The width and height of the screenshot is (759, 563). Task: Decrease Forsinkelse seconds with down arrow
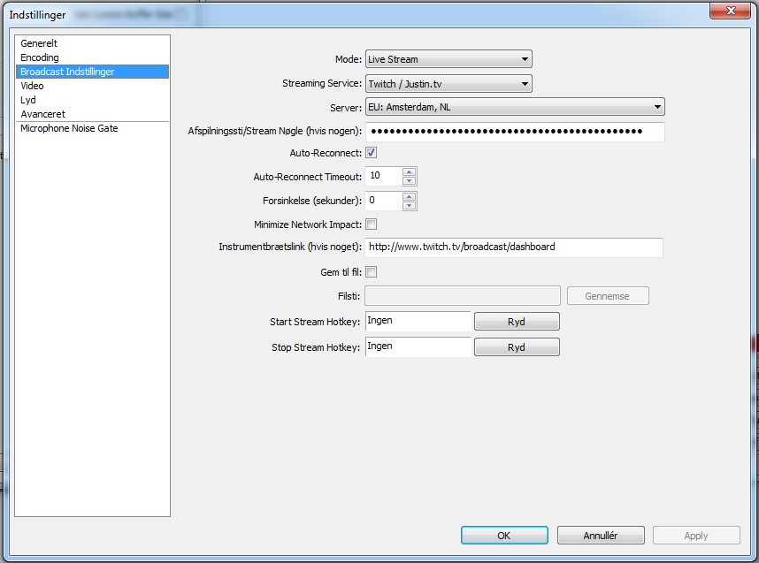point(409,206)
